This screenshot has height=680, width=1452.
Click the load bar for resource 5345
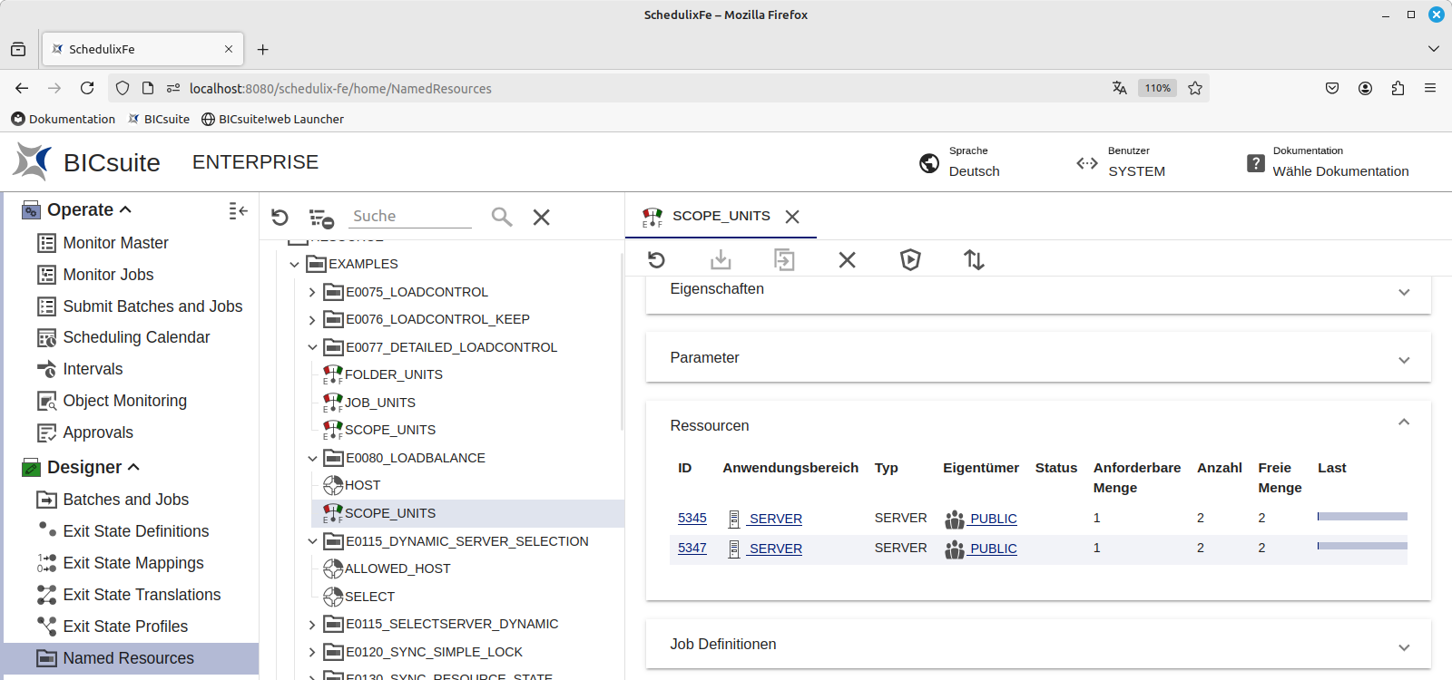click(x=1361, y=517)
